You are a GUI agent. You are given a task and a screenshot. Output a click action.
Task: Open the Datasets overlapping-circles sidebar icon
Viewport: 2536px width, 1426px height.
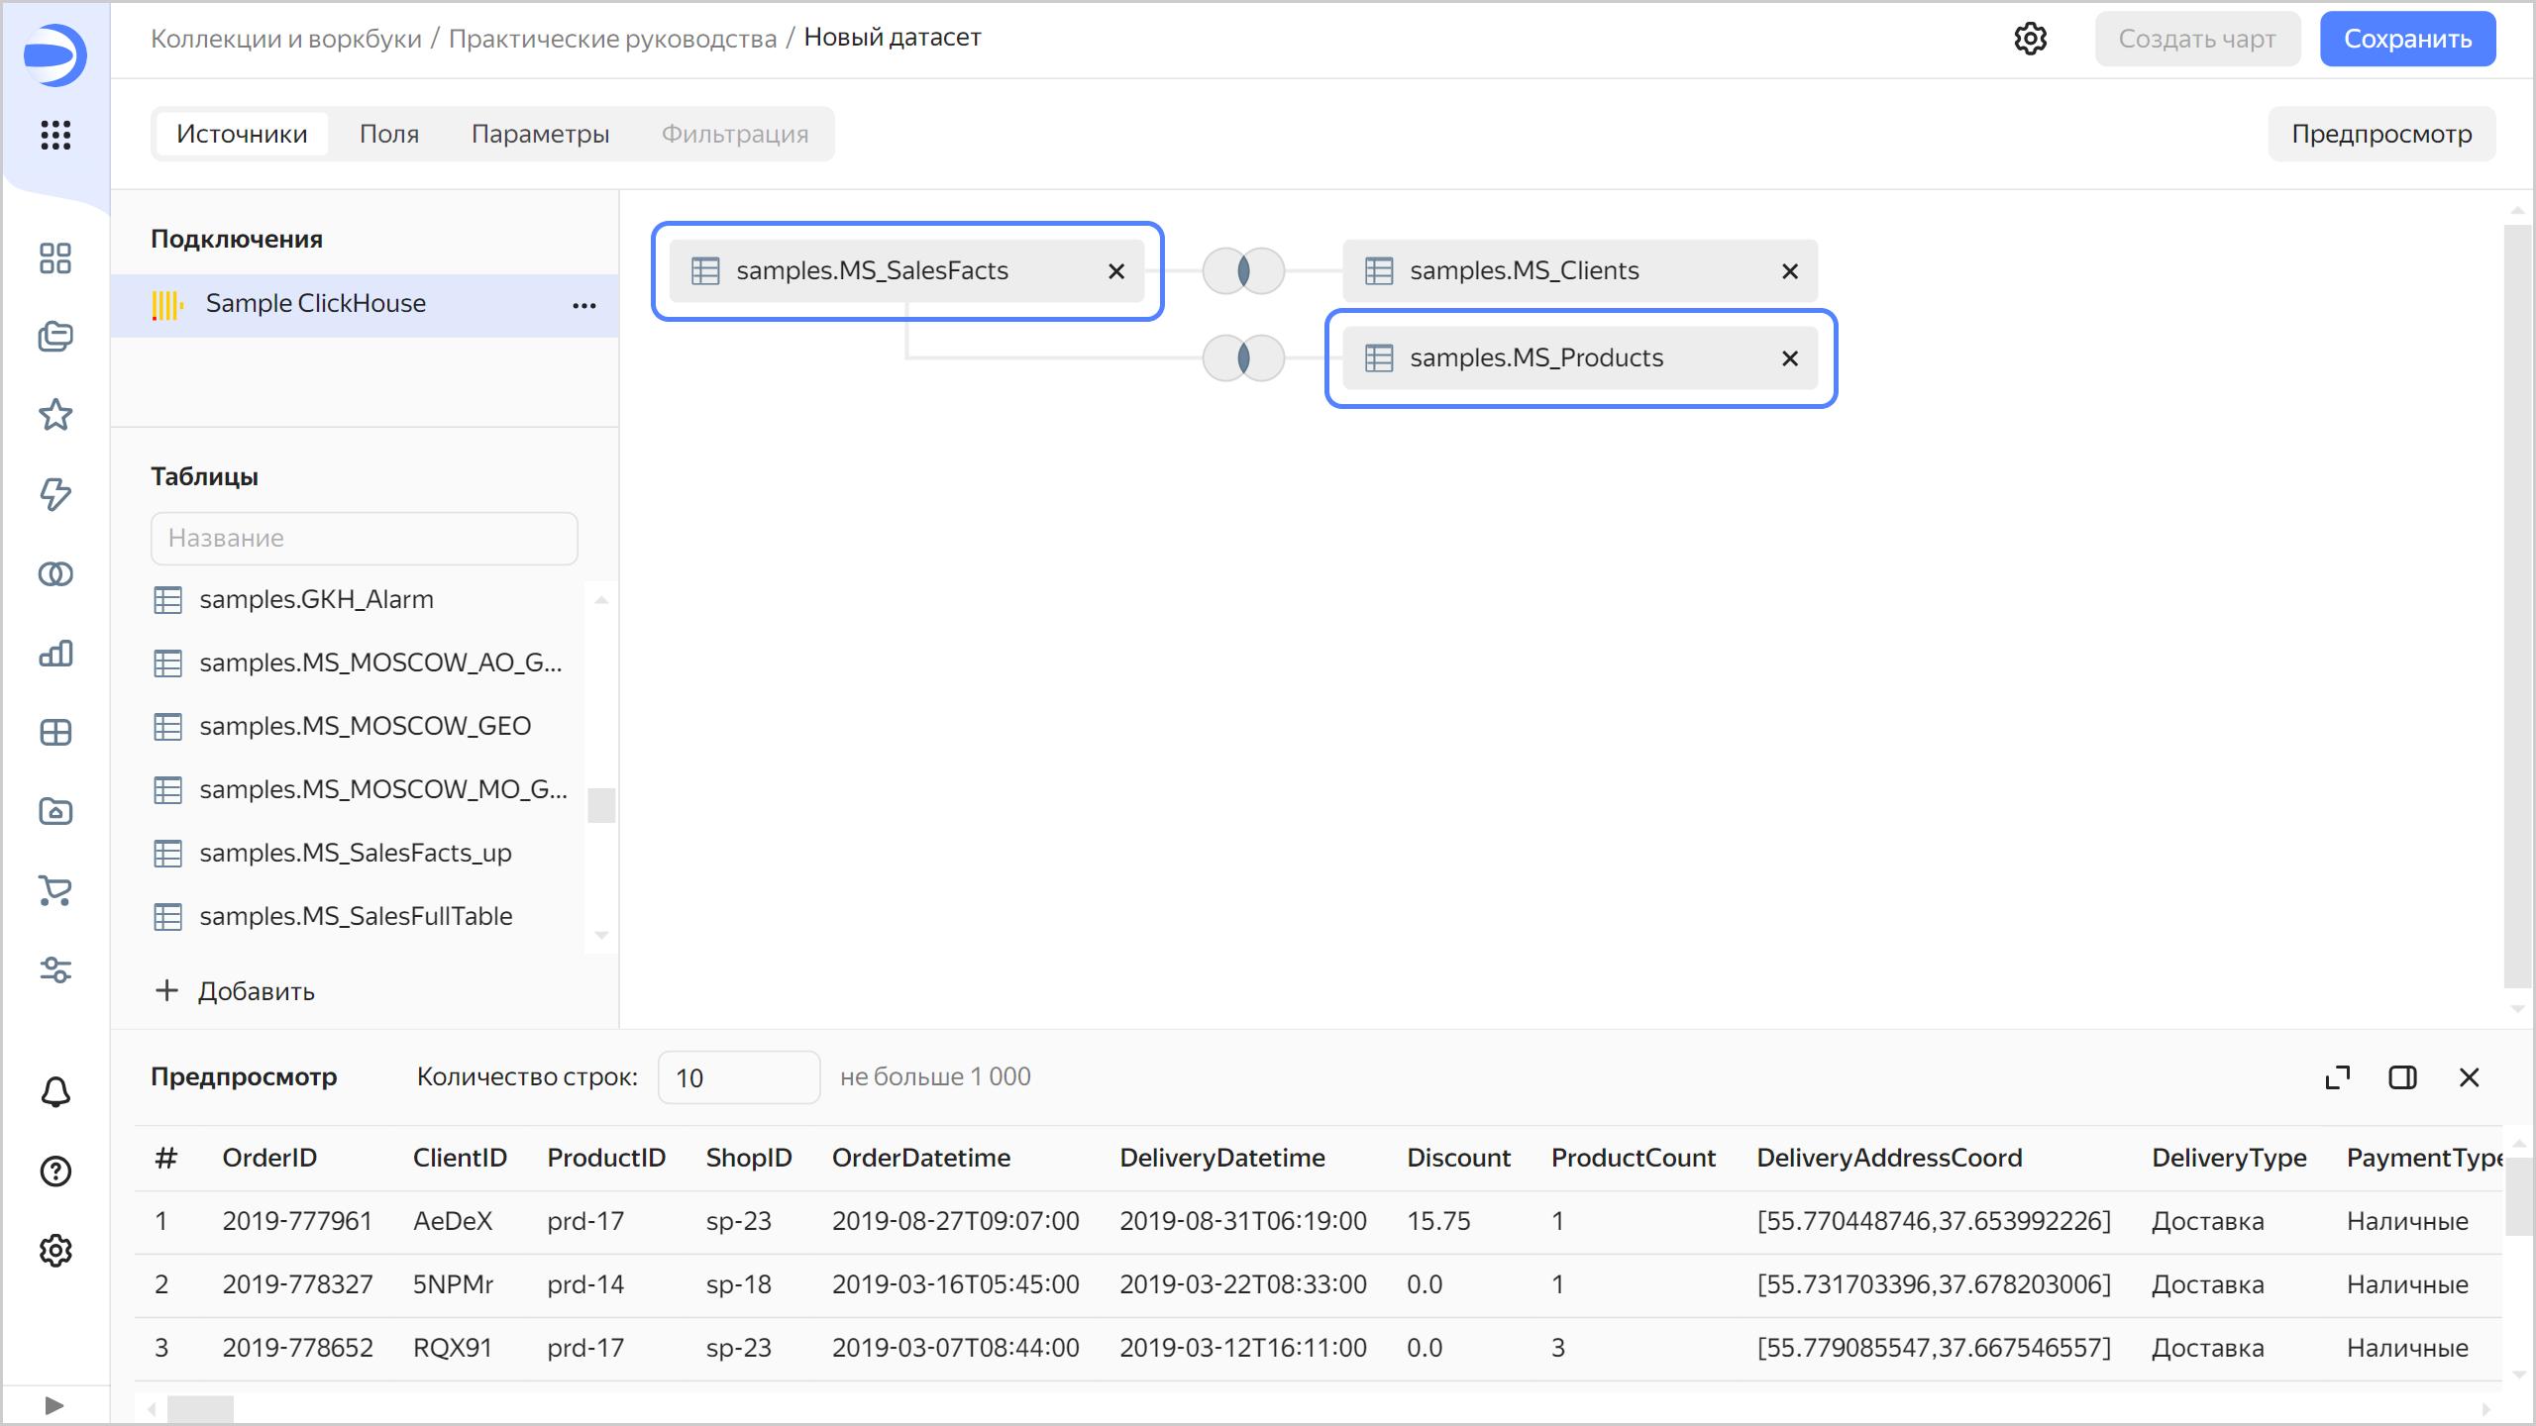pos(55,574)
